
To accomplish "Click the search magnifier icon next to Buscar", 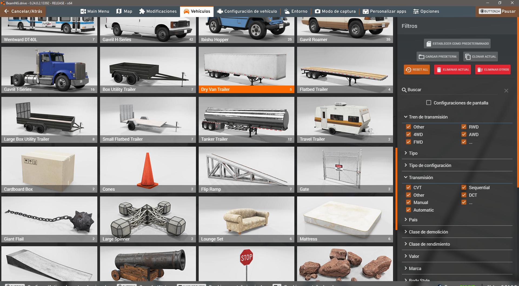I will tap(404, 90).
